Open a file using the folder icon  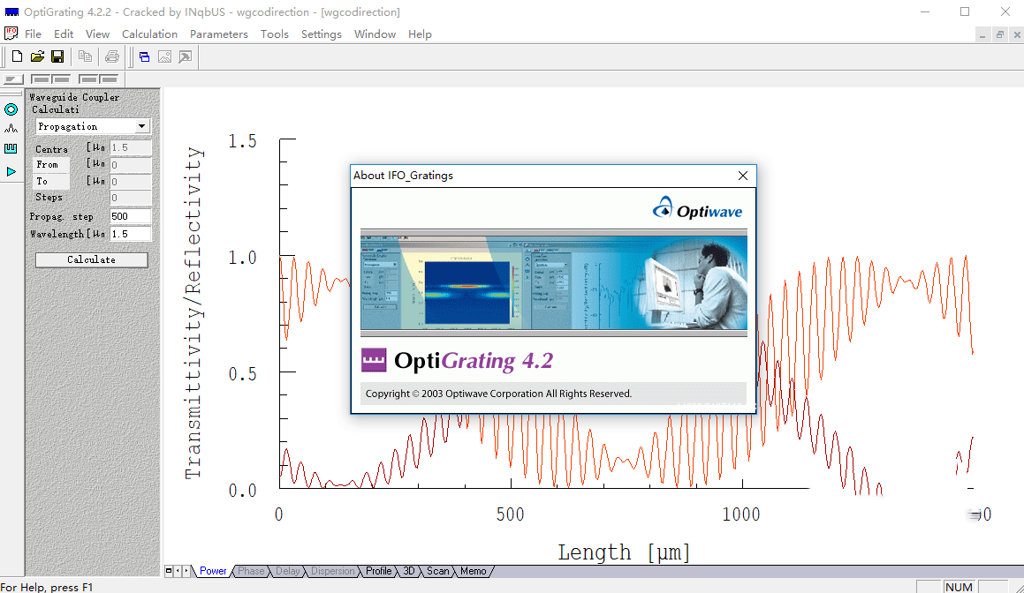(37, 56)
